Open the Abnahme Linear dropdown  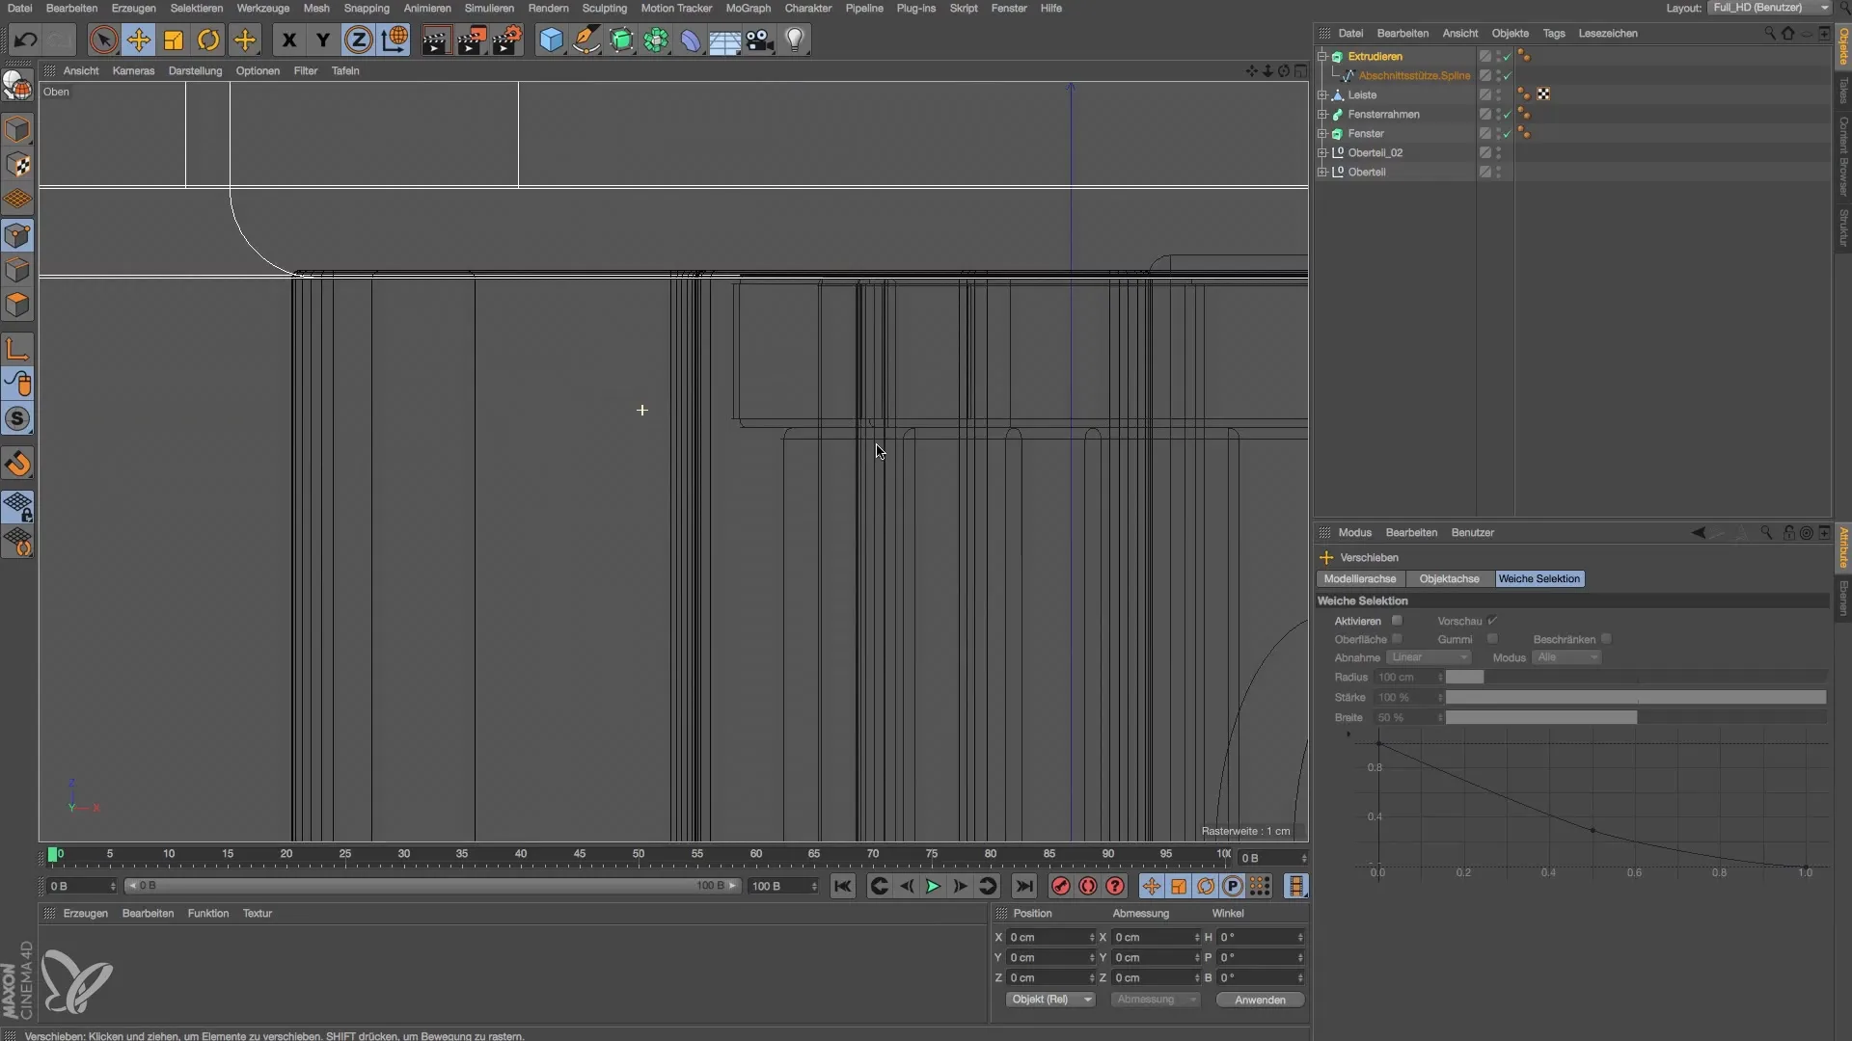pyautogui.click(x=1429, y=657)
